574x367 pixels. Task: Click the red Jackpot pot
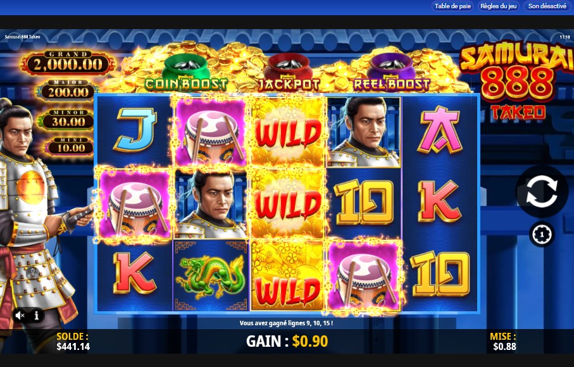[288, 67]
